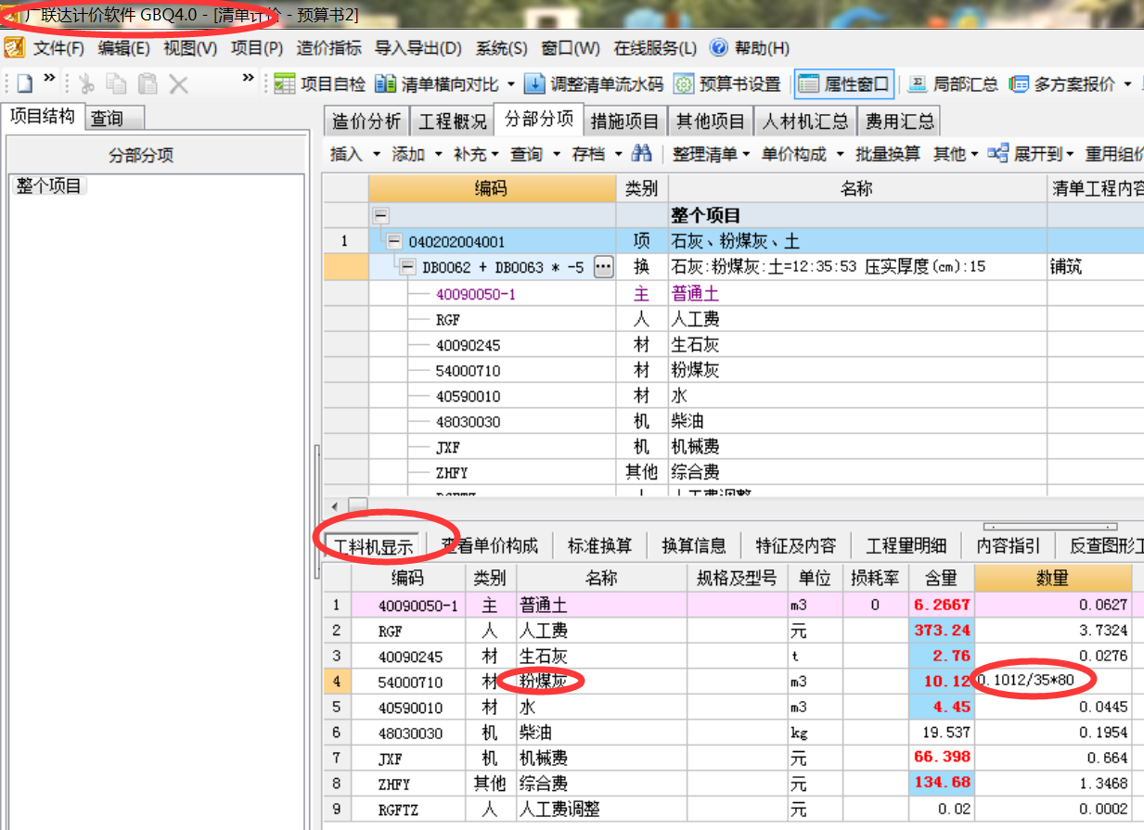
Task: Click the 数量 column header
Action: tap(1053, 578)
